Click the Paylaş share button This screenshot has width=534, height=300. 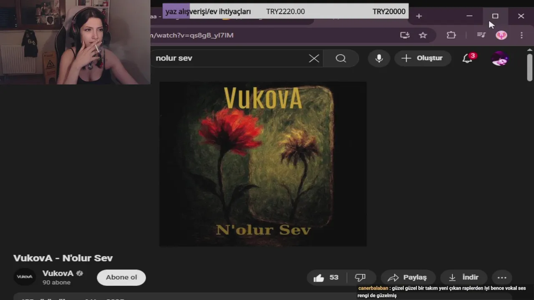(x=407, y=277)
